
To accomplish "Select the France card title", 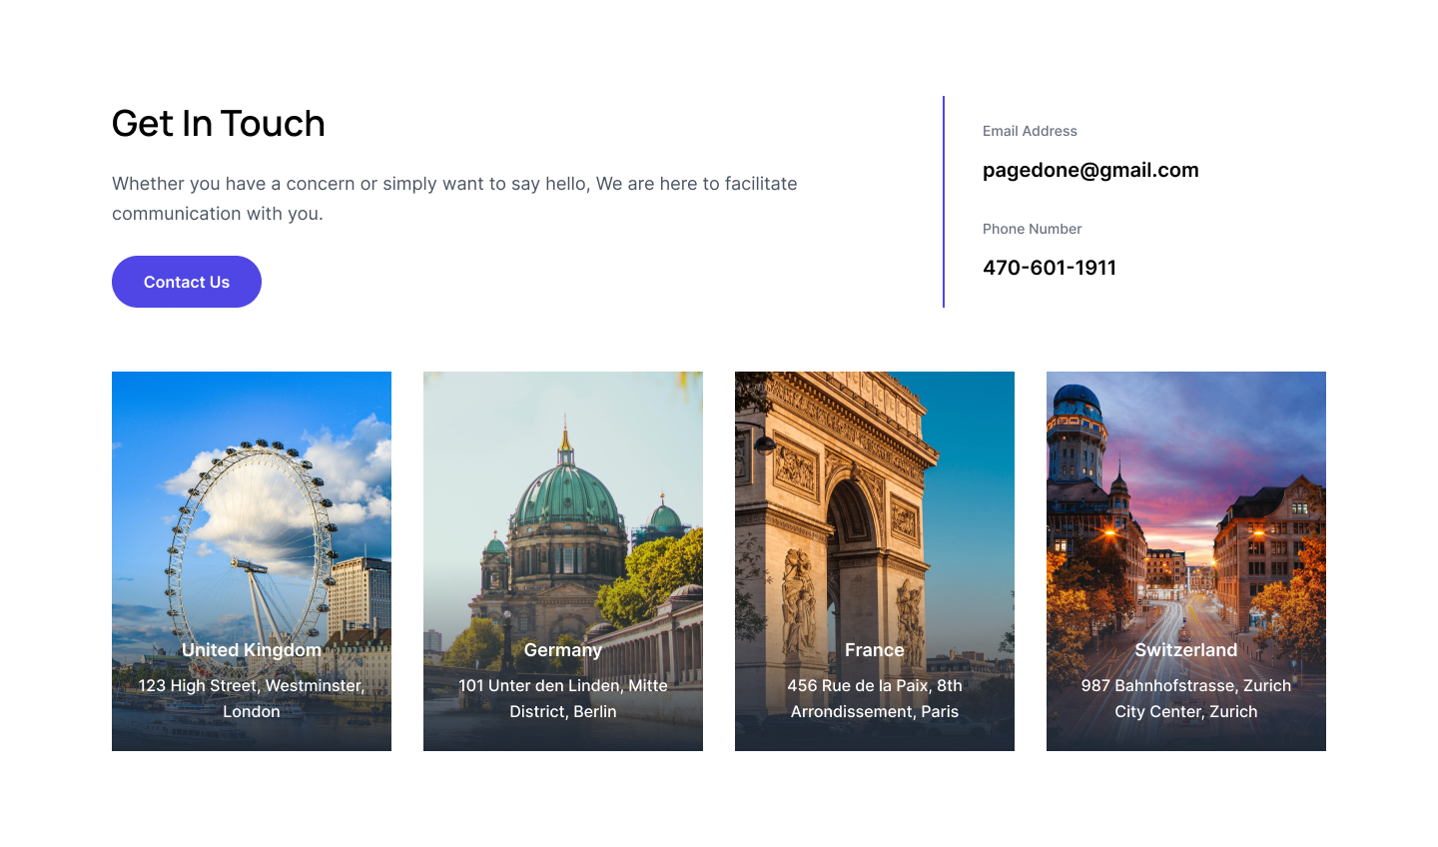I will [875, 650].
